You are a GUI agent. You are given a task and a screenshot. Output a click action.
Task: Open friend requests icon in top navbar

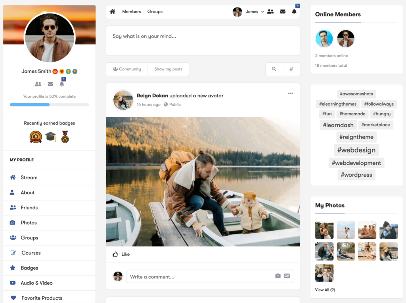click(270, 12)
